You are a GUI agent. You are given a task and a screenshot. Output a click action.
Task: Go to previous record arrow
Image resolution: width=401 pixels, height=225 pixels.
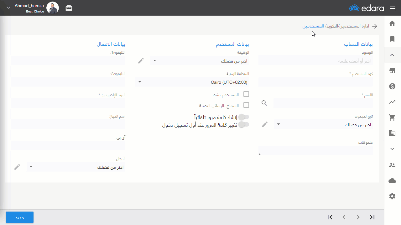click(x=344, y=217)
